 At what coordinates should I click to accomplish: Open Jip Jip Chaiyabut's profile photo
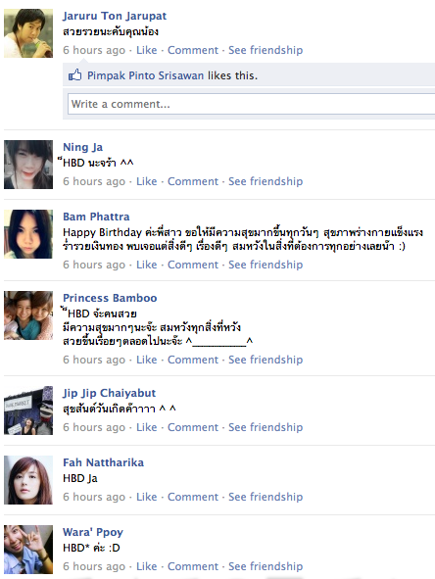point(28,410)
